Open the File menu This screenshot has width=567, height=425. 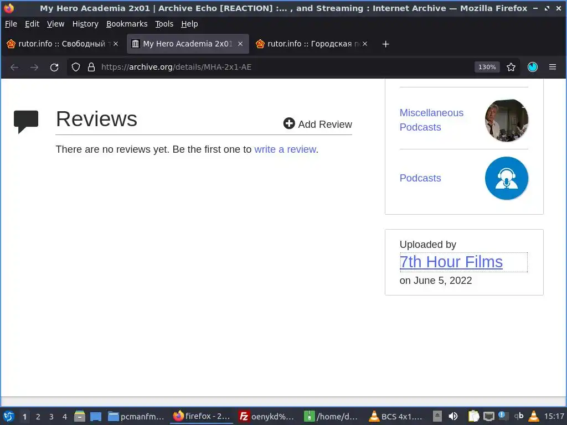tap(11, 24)
